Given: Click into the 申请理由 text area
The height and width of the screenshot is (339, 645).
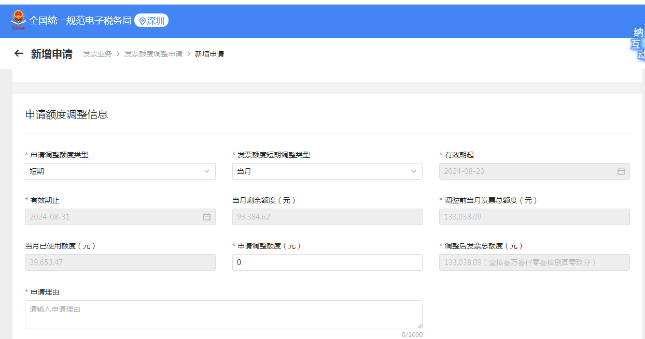Looking at the screenshot, I should point(223,314).
